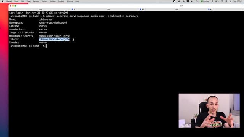
Task: Open the Shell menu
Action: 16,1
